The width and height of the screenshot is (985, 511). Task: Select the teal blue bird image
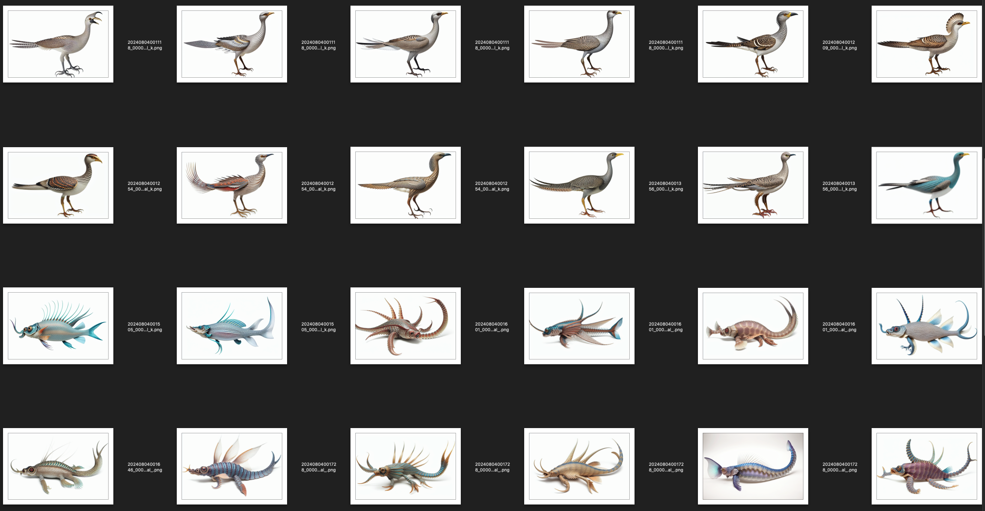pyautogui.click(x=927, y=185)
